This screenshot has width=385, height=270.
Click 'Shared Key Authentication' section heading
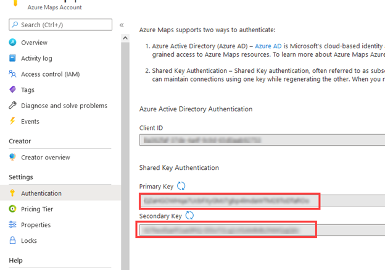(x=179, y=167)
